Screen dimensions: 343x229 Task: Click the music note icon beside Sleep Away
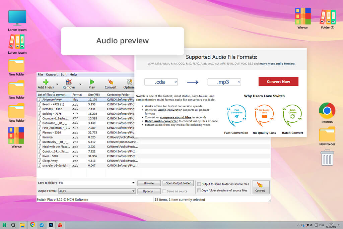40,161
